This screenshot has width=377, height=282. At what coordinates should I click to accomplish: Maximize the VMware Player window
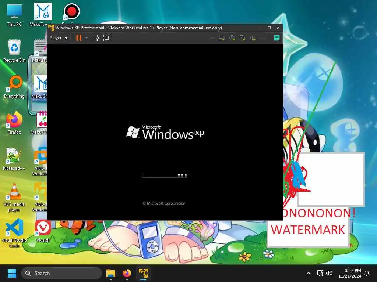pos(269,28)
